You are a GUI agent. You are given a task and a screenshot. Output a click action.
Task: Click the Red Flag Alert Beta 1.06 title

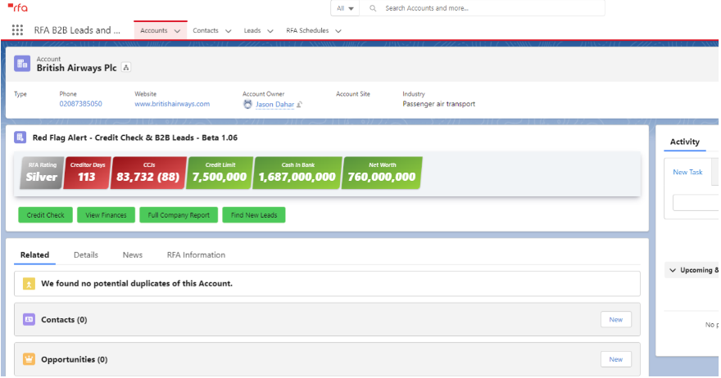(x=134, y=137)
